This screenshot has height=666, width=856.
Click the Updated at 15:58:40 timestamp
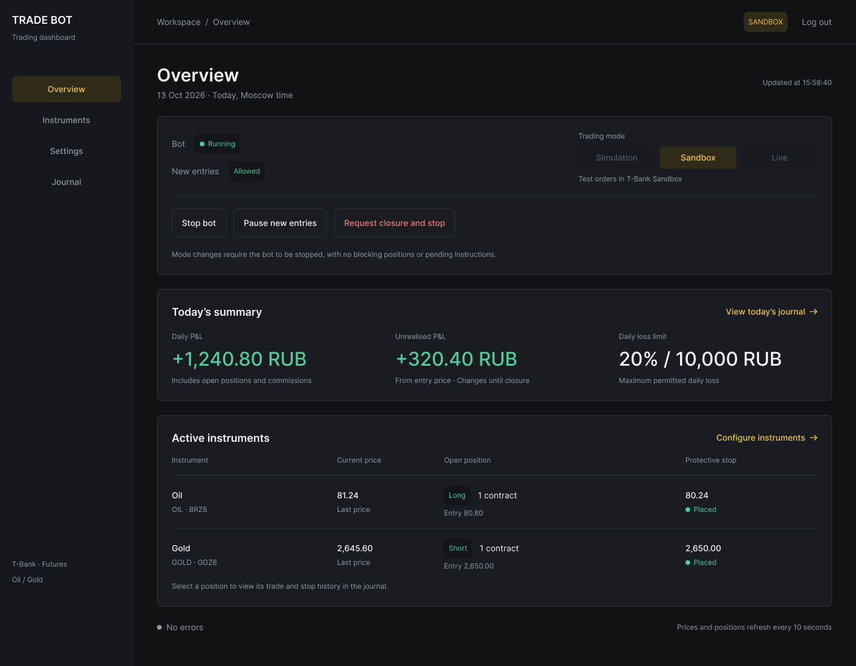coord(797,83)
